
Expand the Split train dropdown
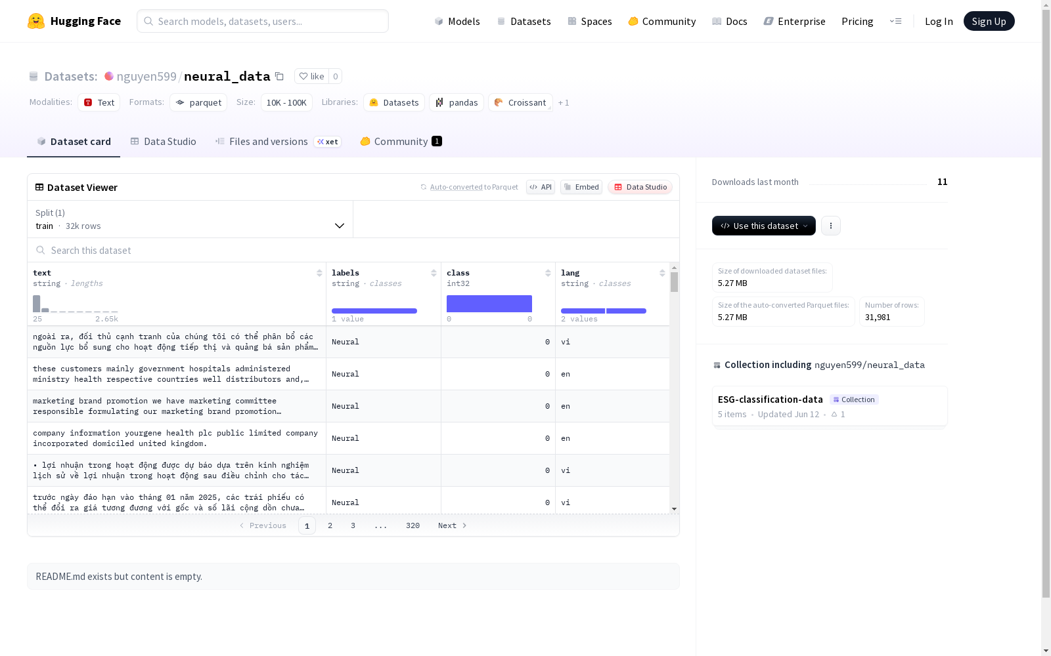pyautogui.click(x=190, y=219)
